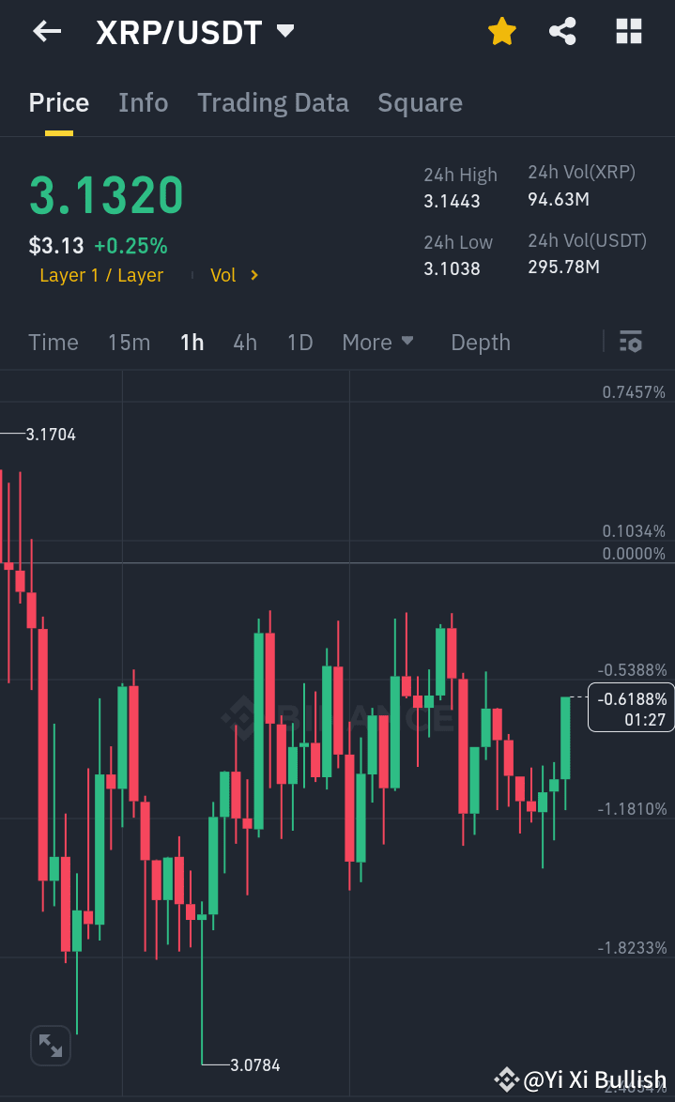Tap the fullscreen chart expand icon
The image size is (675, 1102).
pos(50,1045)
